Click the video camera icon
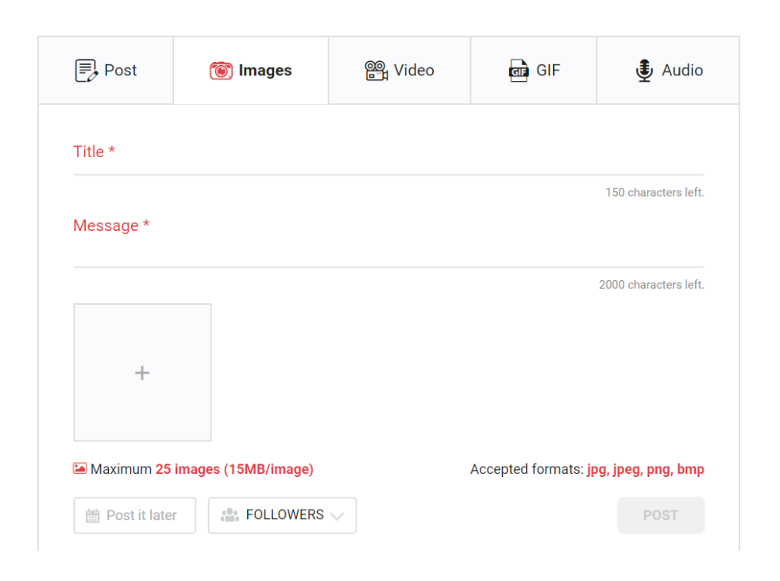The width and height of the screenshot is (780, 581). (376, 71)
